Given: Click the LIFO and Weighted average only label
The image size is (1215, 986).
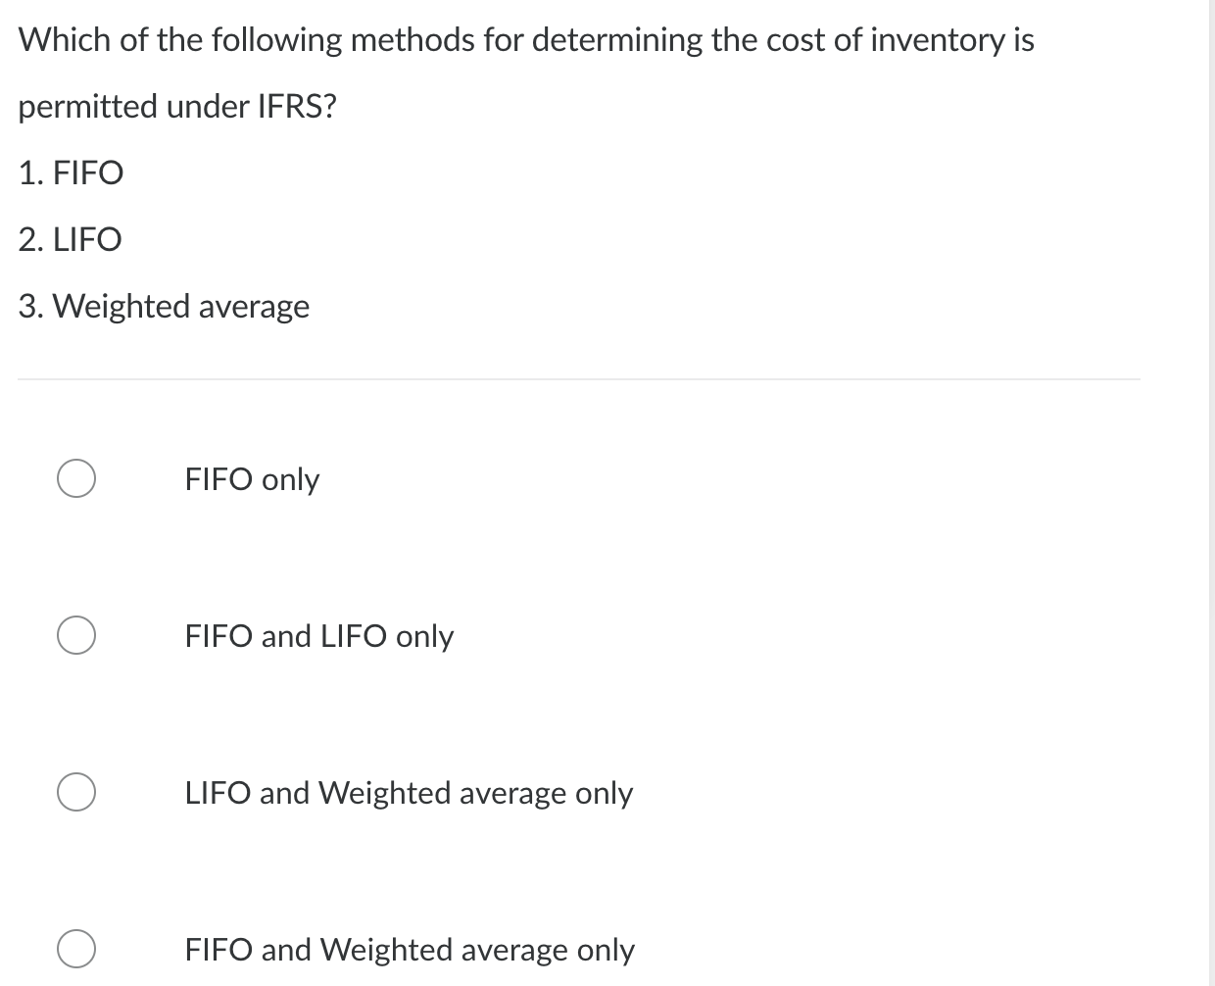Looking at the screenshot, I should pyautogui.click(x=409, y=793).
